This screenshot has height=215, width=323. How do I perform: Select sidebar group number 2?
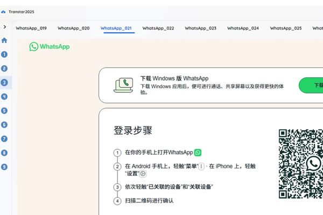pyautogui.click(x=4, y=68)
